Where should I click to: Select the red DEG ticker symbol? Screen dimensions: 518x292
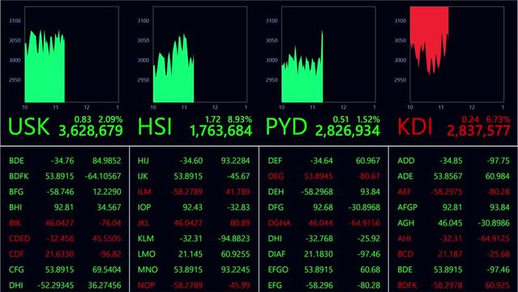pos(276,176)
